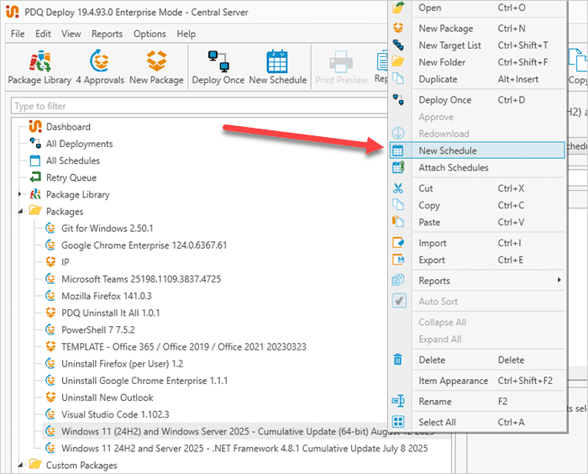Select Uninstall New Outlook package
Screen dimensions: 588x474
point(108,398)
